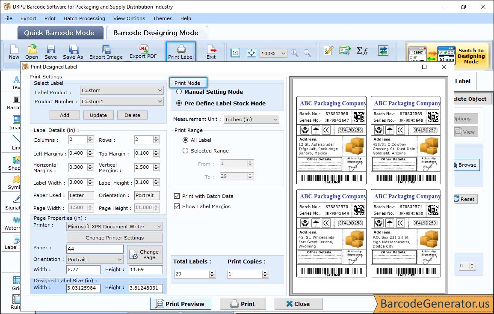Toggle Show Label Margins checkbox
The image size is (494, 314).
tap(177, 206)
